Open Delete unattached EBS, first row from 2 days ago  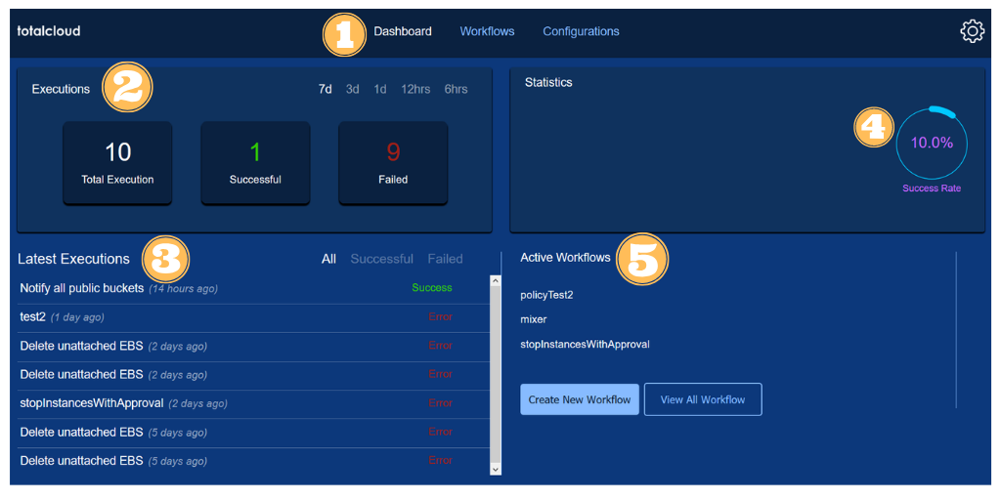[253, 347]
